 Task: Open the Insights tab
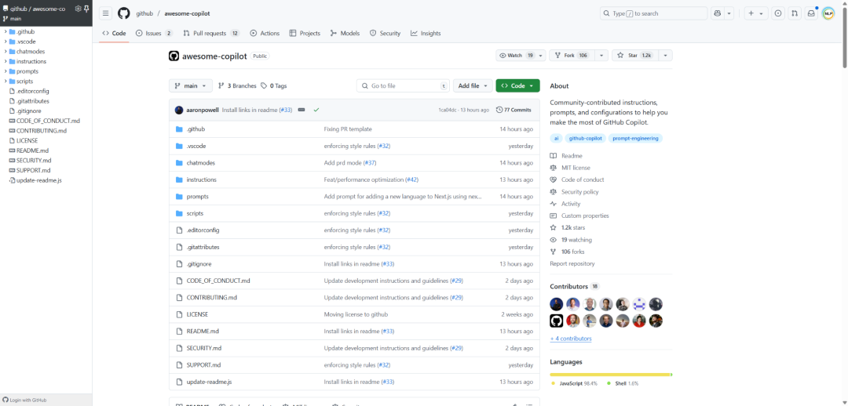pyautogui.click(x=426, y=34)
